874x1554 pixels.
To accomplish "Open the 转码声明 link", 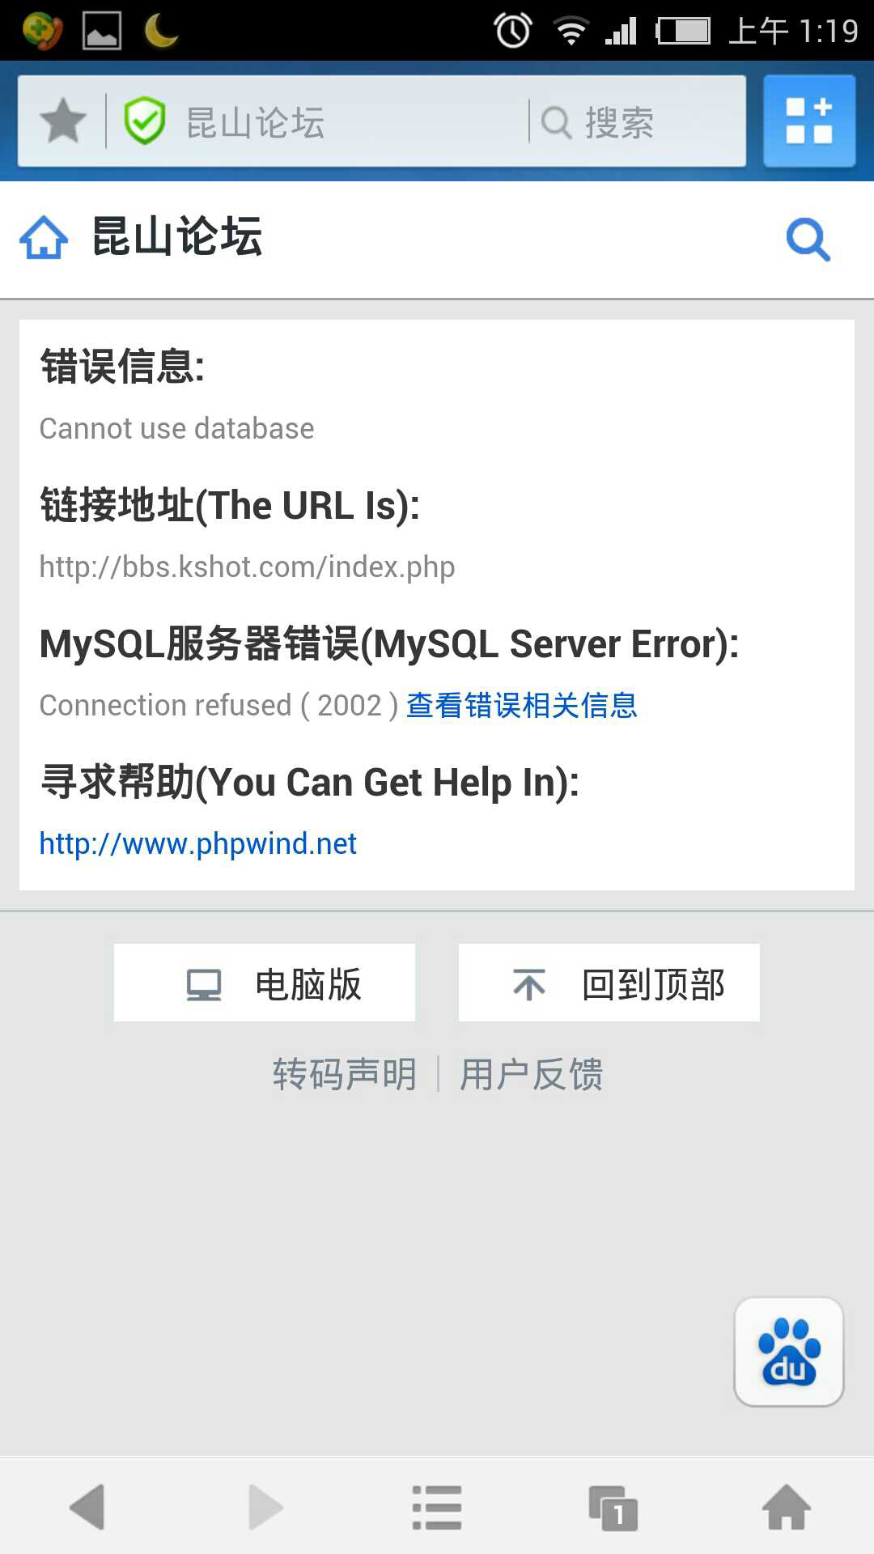I will pos(344,1075).
